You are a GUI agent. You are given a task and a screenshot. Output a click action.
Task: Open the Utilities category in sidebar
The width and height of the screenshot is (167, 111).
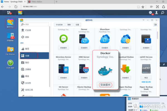34,90
